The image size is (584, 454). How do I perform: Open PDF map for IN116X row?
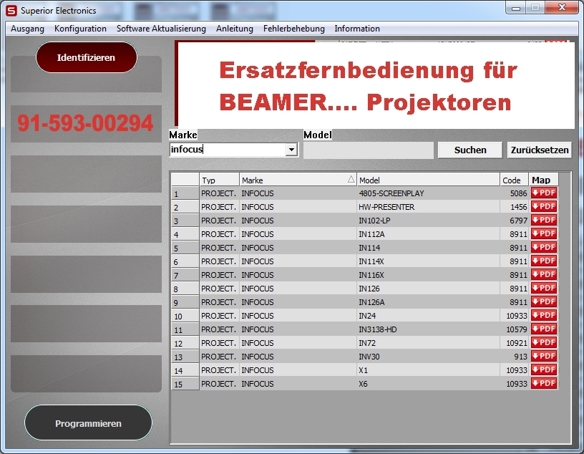[543, 274]
